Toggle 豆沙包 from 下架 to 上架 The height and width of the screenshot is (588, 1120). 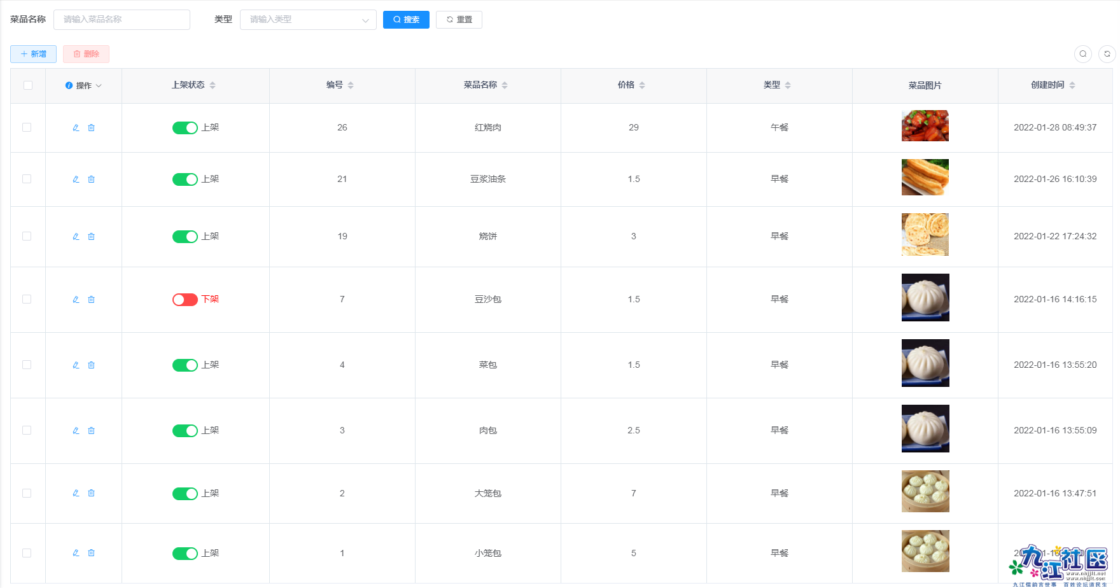coord(185,299)
